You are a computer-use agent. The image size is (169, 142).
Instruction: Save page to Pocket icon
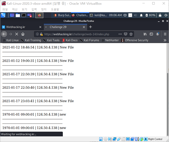125,34
